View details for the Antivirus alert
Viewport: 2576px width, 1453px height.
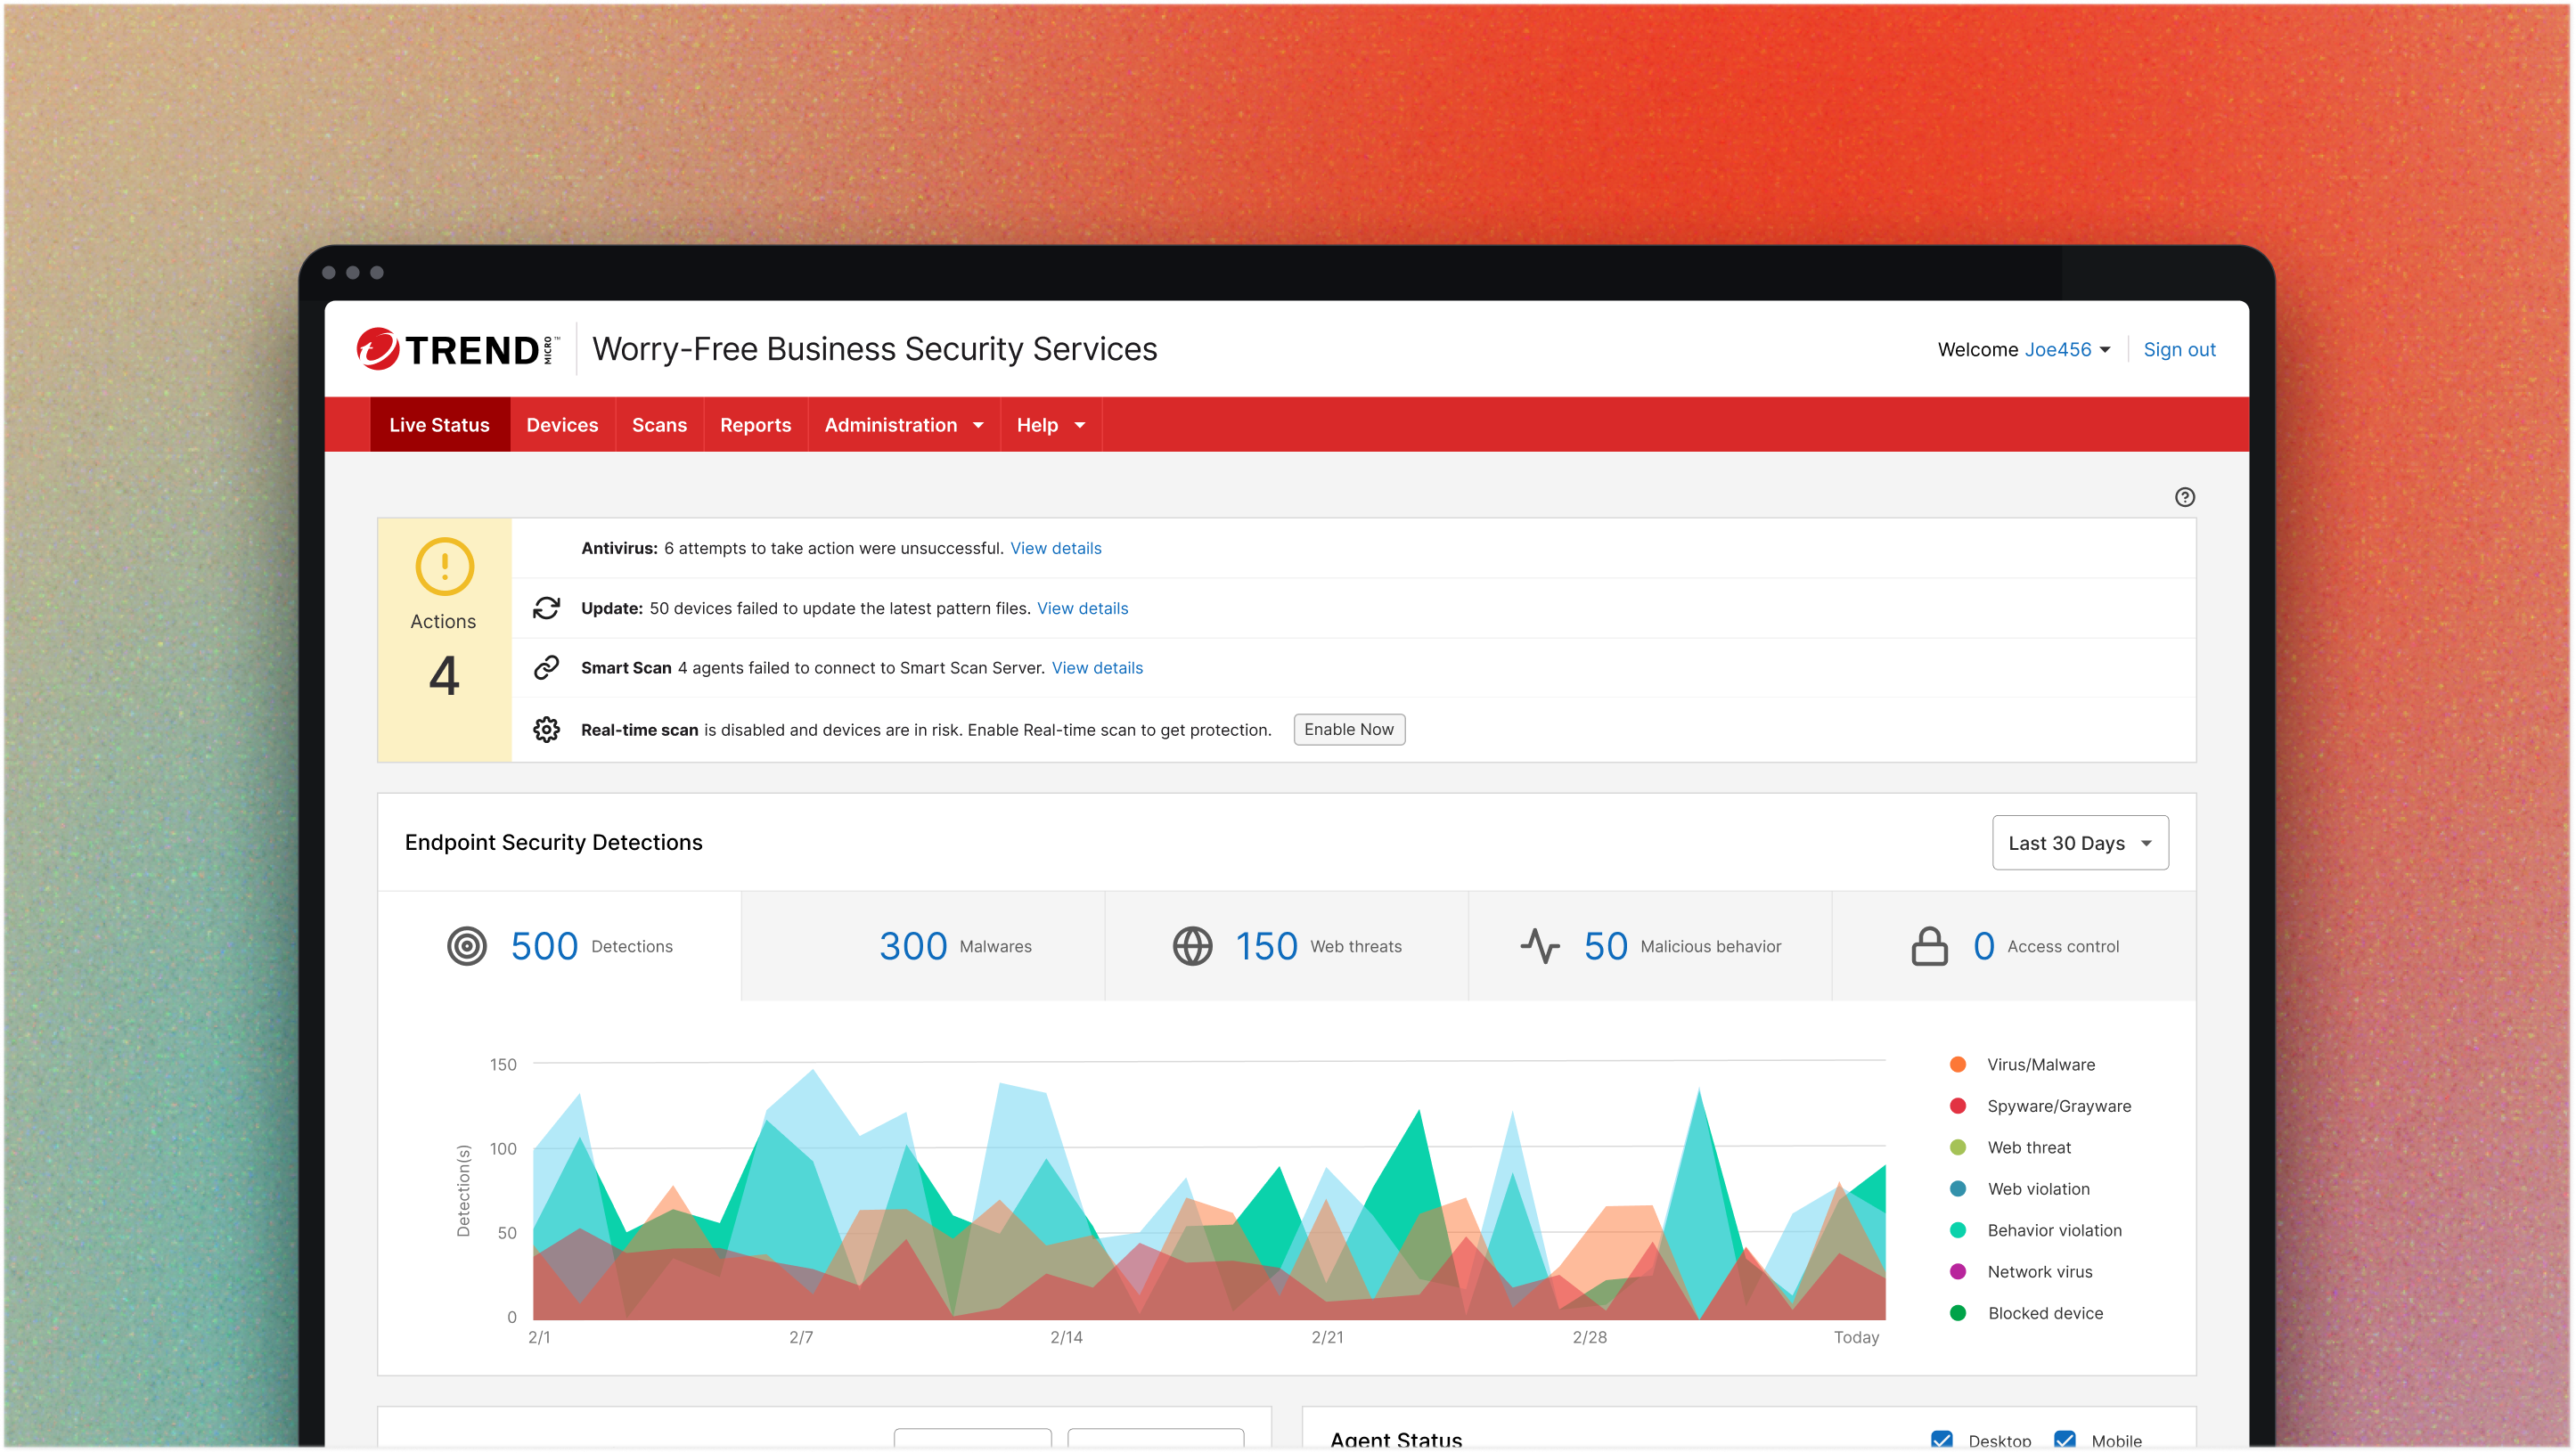[1055, 548]
